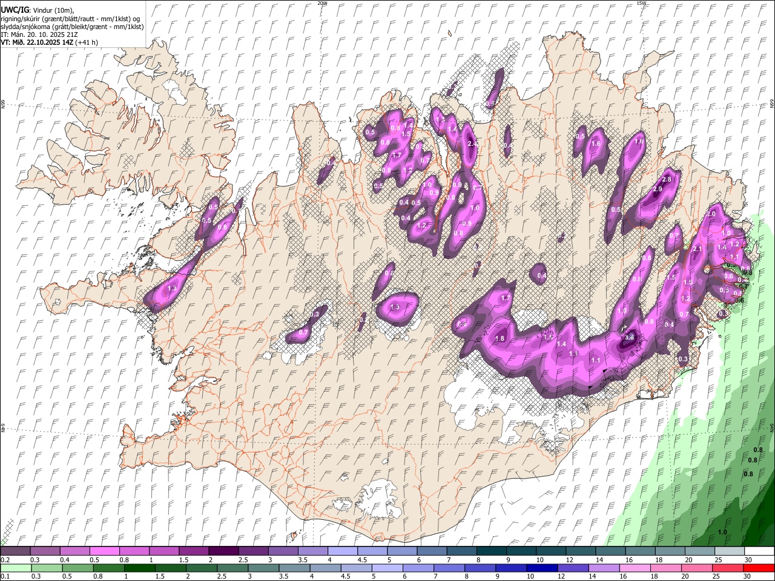Select the dark teal swatch at 8, upper row

pos(492,551)
